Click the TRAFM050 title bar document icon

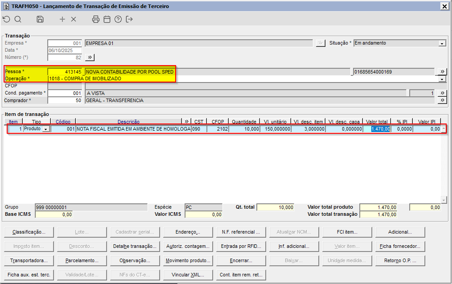tap(6, 6)
